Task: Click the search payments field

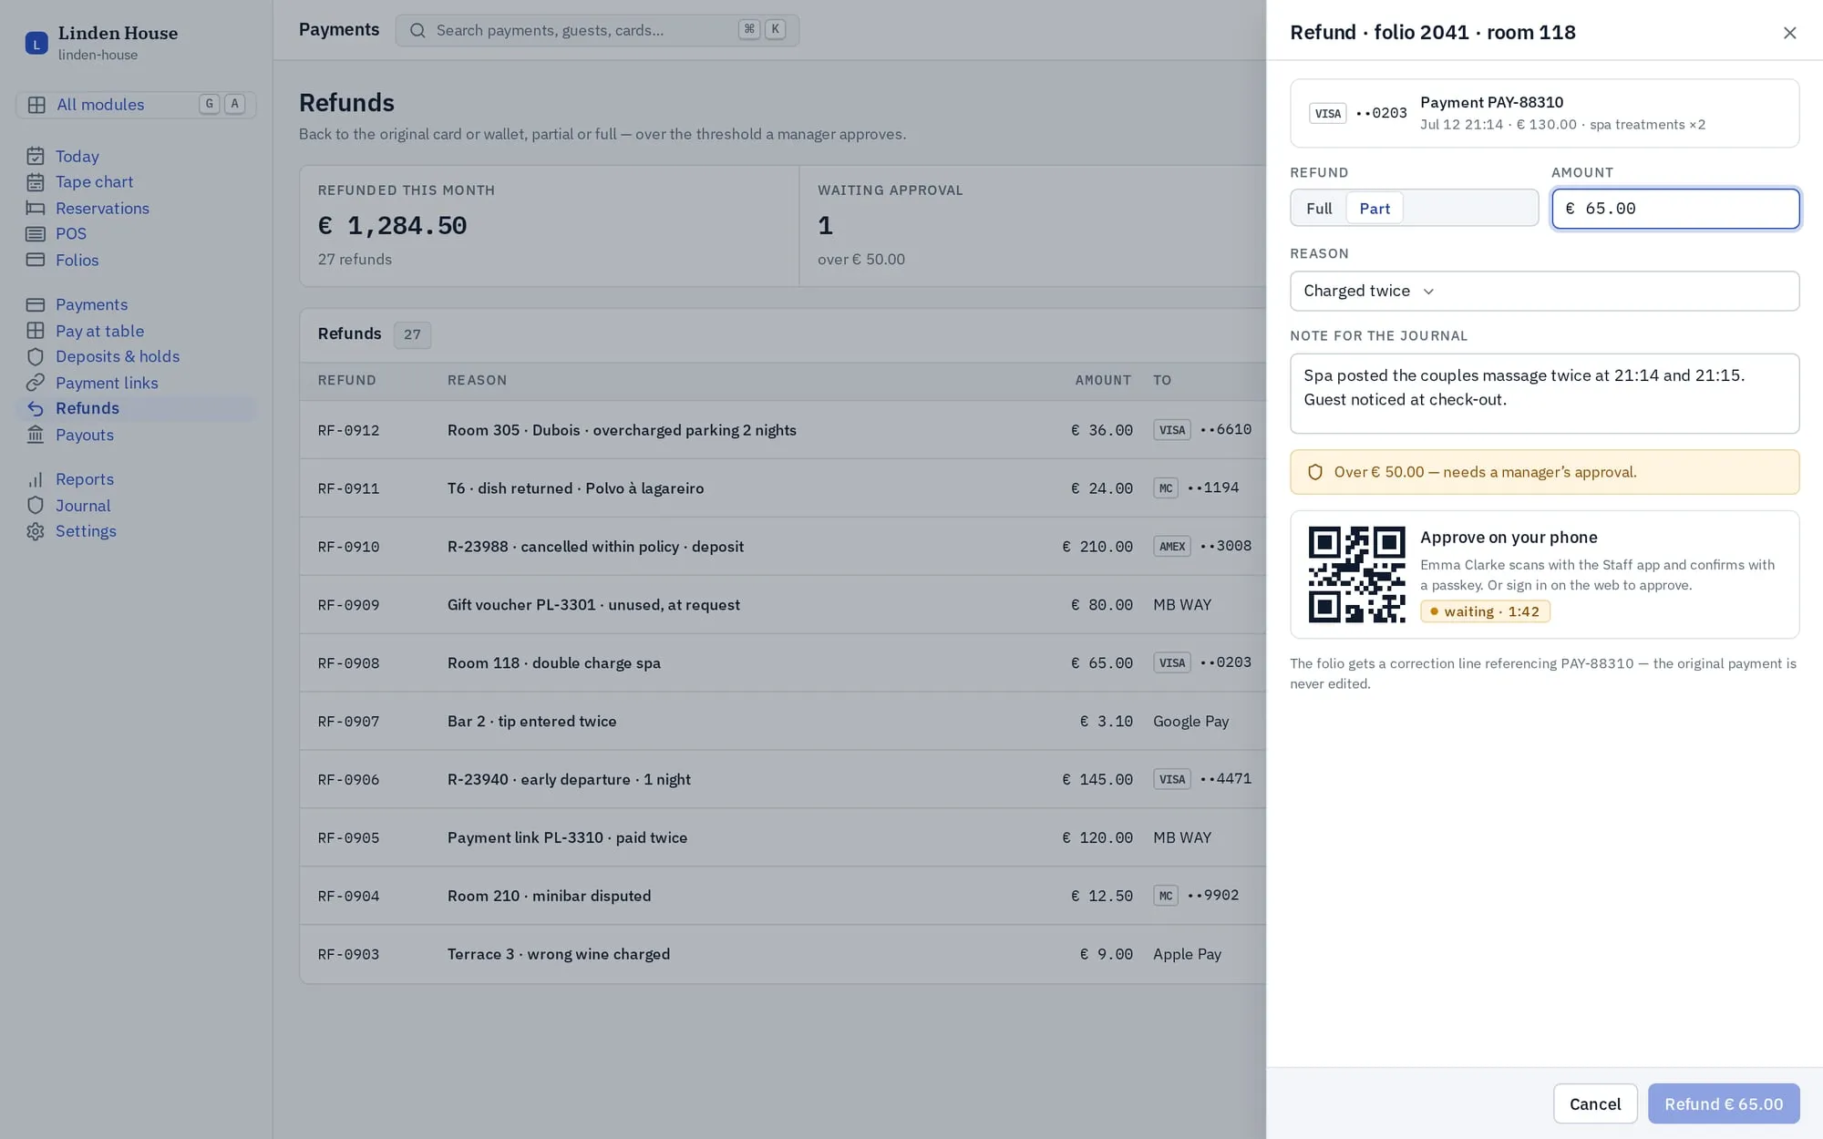Action: (x=597, y=30)
